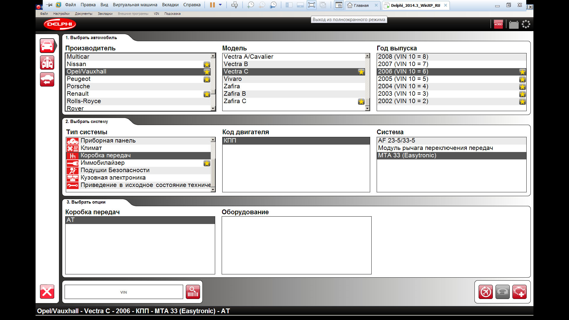
Task: Click the send Ctrl+Alt+Del toolbar icon
Action: coord(234,5)
